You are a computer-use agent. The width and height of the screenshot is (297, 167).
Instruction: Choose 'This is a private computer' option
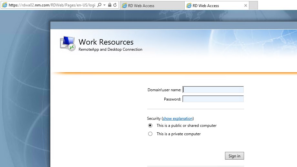150,134
